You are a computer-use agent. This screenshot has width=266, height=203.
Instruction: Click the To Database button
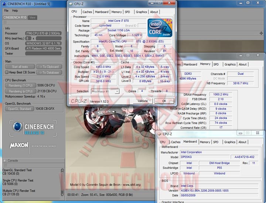[x=49, y=72]
